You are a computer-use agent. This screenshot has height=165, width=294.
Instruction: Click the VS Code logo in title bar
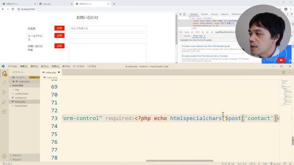pos(3,66)
